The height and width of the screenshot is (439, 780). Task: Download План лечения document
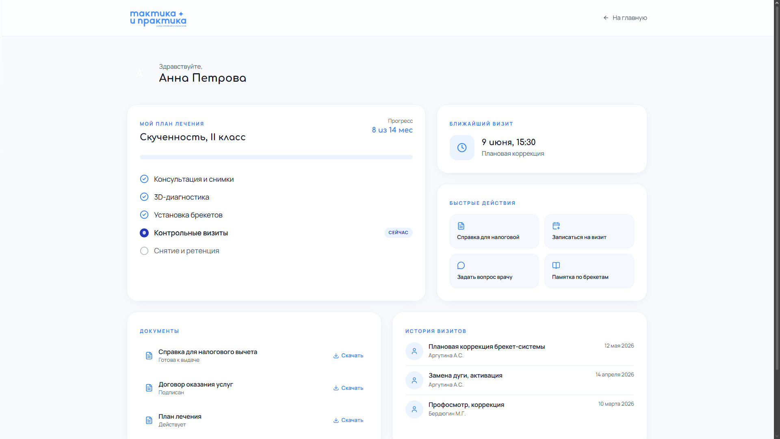tap(348, 420)
